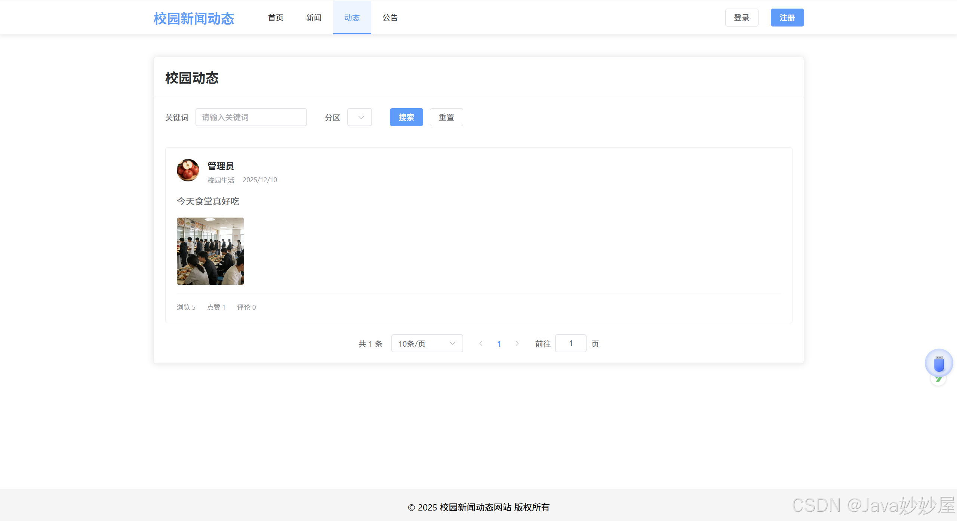Click the blue floating assistant icon

pos(939,363)
